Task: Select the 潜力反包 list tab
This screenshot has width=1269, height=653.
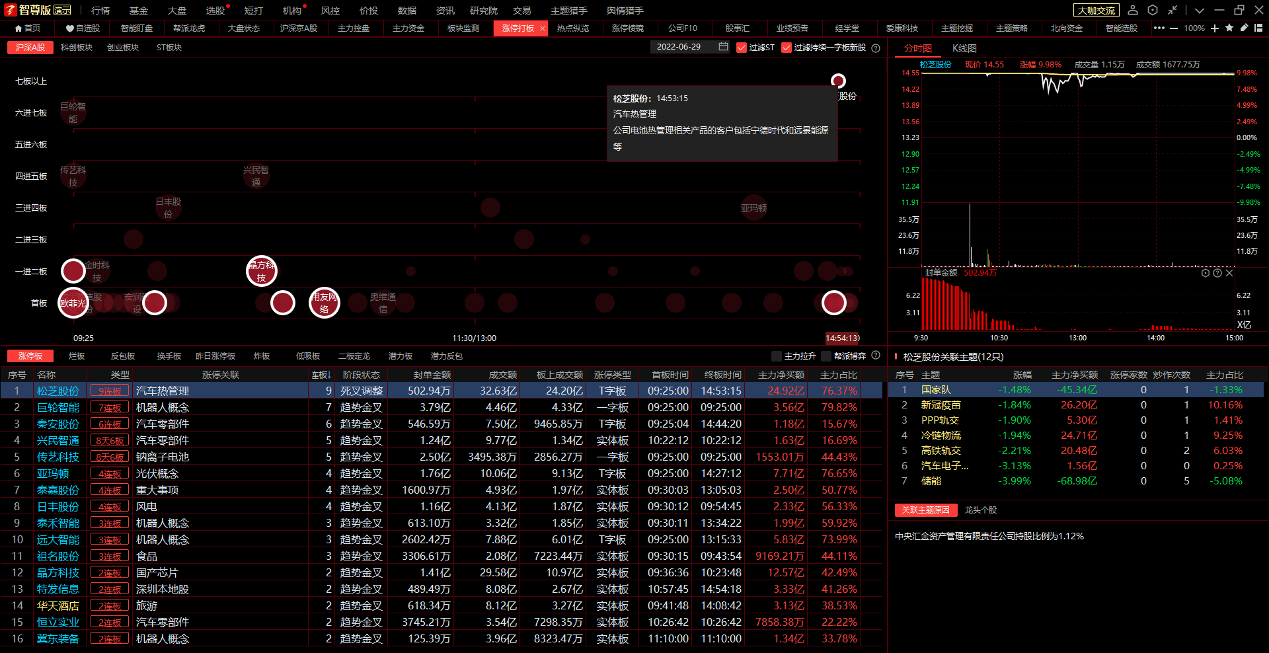Action: [x=447, y=356]
